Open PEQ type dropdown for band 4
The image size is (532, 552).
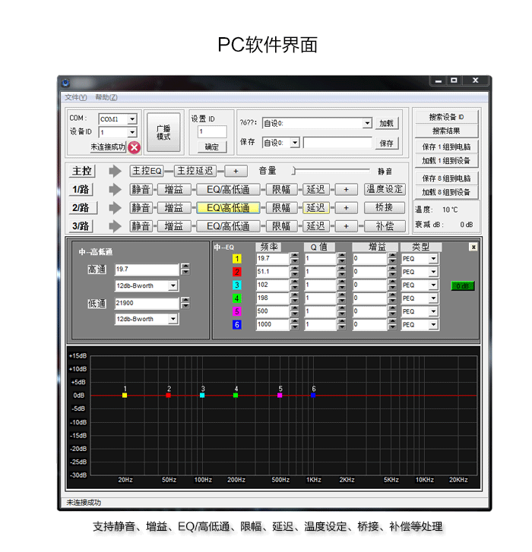click(x=433, y=298)
